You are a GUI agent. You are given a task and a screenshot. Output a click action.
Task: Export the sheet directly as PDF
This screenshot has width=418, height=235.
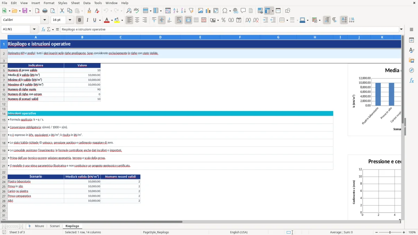37,11
